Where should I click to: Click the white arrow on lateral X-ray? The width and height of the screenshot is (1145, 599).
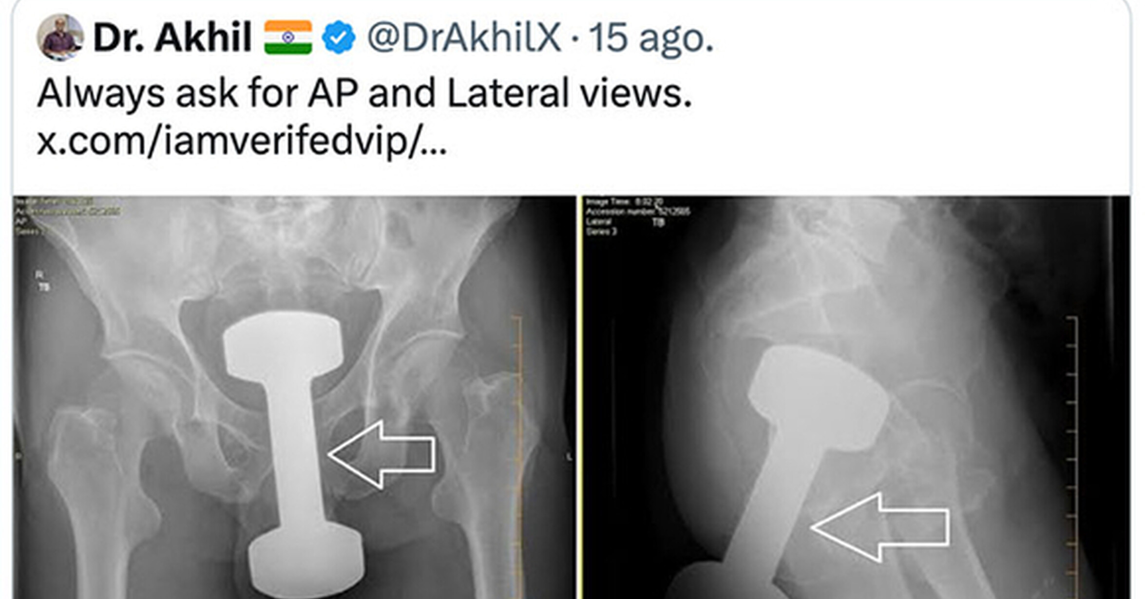(x=880, y=527)
